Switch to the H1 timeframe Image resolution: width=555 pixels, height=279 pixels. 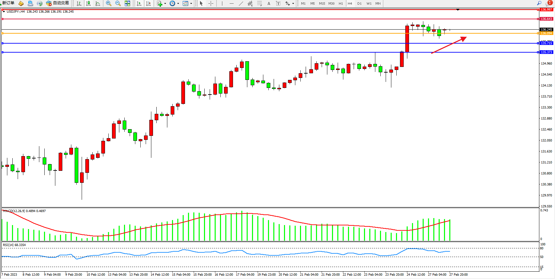(341, 4)
